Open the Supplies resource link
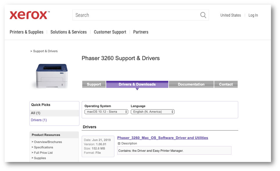This screenshot has height=171, width=280. 40,158
